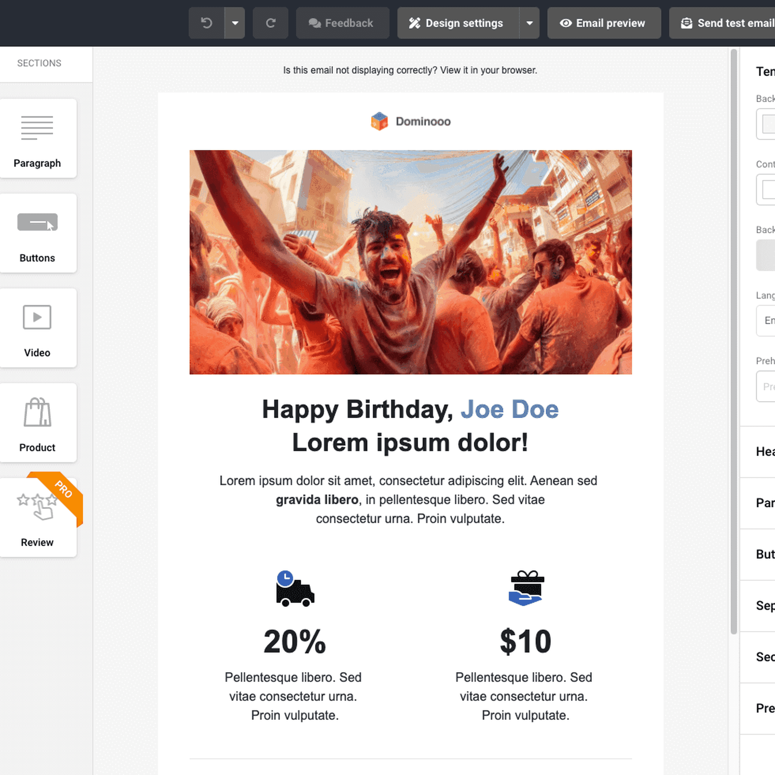Open the SECTIONS tab
This screenshot has width=775, height=775.
tap(39, 63)
